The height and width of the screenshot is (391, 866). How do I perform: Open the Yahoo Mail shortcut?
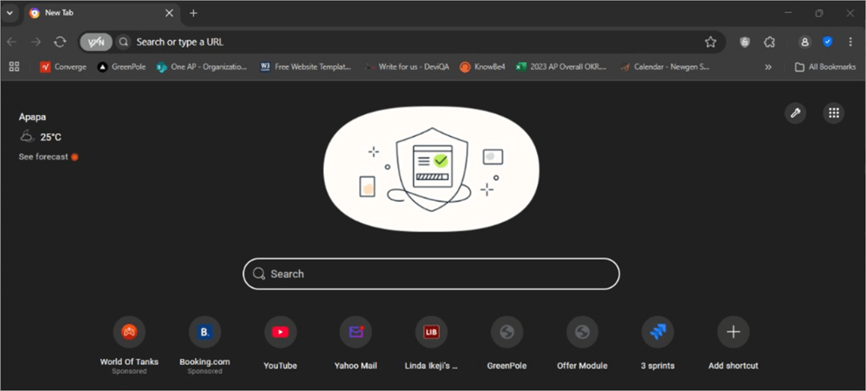coord(356,332)
